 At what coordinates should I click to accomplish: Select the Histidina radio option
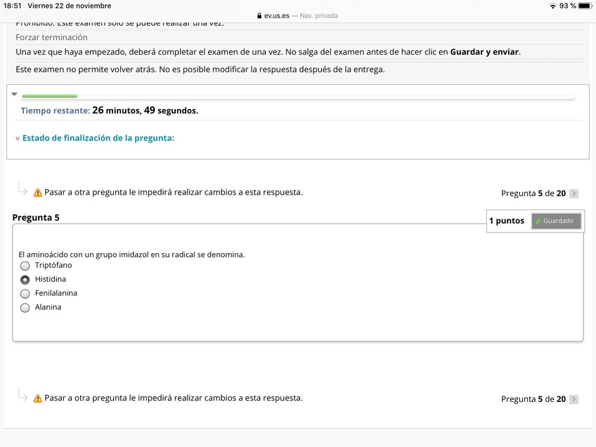[x=25, y=280]
